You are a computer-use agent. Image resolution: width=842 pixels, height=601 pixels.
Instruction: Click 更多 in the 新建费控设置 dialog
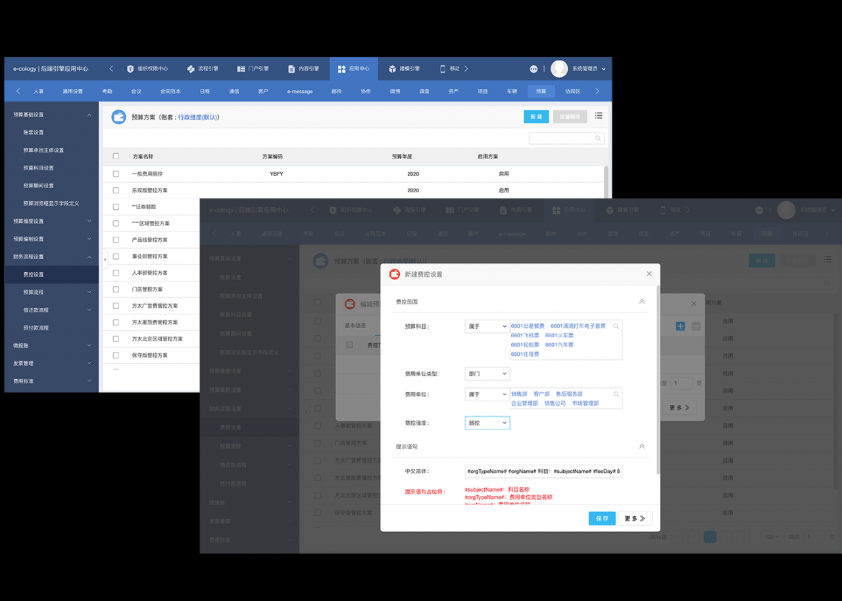635,518
